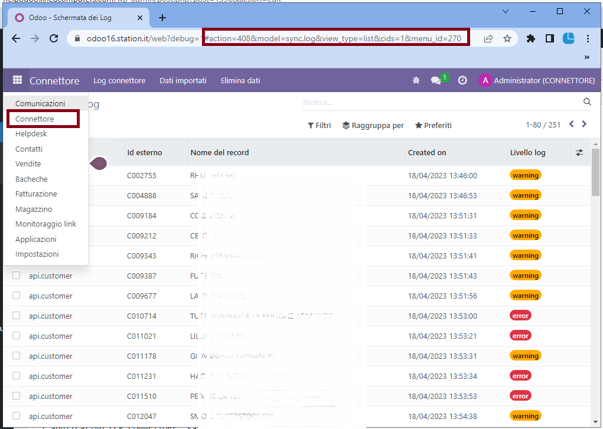Expand the Filtri filter dropdown
The width and height of the screenshot is (603, 429).
(319, 125)
